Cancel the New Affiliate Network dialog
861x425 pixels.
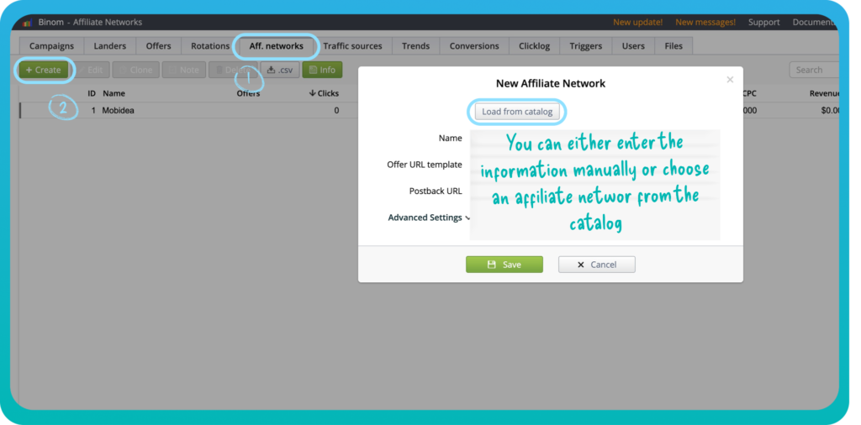coord(597,265)
